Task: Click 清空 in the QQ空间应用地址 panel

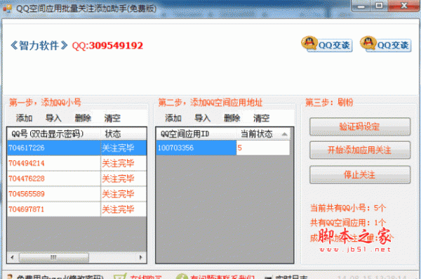Action: click(261, 118)
